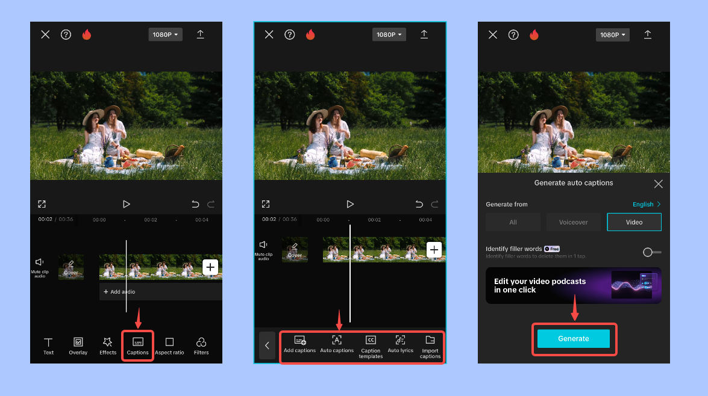Tap flame icon in left phone screen

pos(87,35)
